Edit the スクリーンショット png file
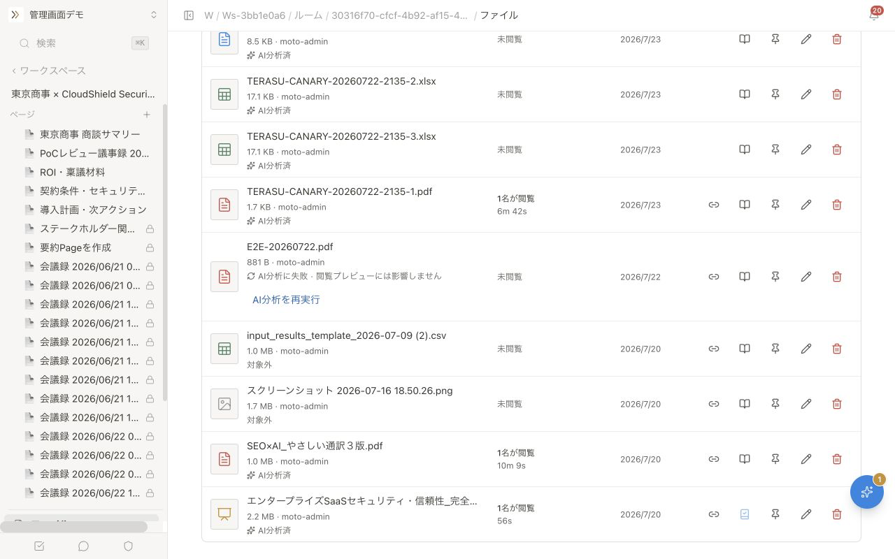The height and width of the screenshot is (559, 895). pos(806,404)
